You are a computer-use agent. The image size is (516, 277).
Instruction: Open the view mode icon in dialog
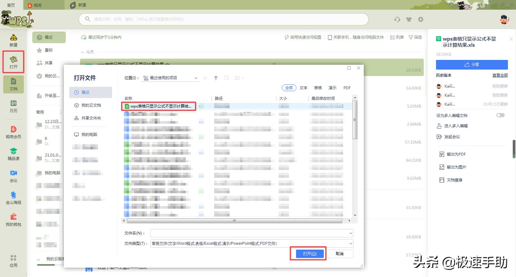239,78
